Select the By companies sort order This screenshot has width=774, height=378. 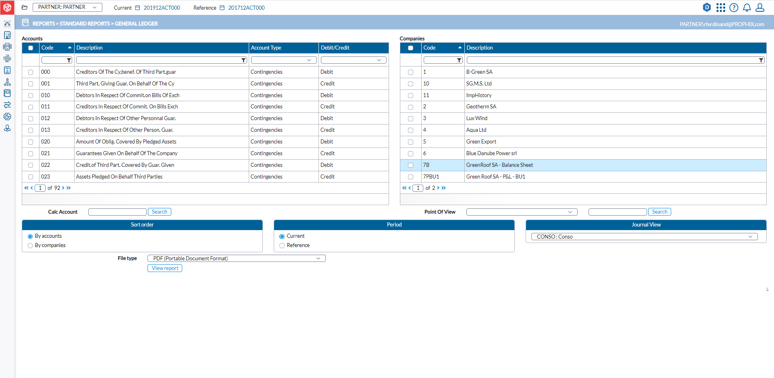coord(30,245)
